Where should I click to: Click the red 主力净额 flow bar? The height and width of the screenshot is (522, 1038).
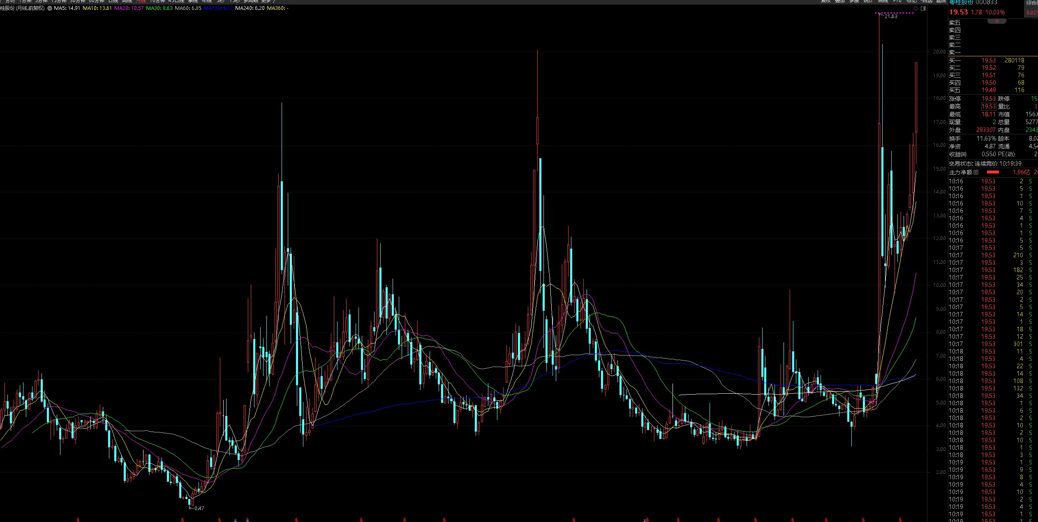pos(993,172)
